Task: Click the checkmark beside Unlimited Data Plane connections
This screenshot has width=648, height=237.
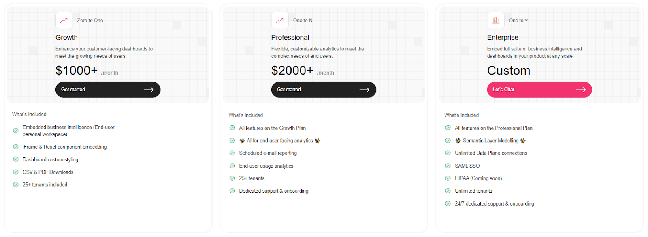Action: (x=448, y=153)
